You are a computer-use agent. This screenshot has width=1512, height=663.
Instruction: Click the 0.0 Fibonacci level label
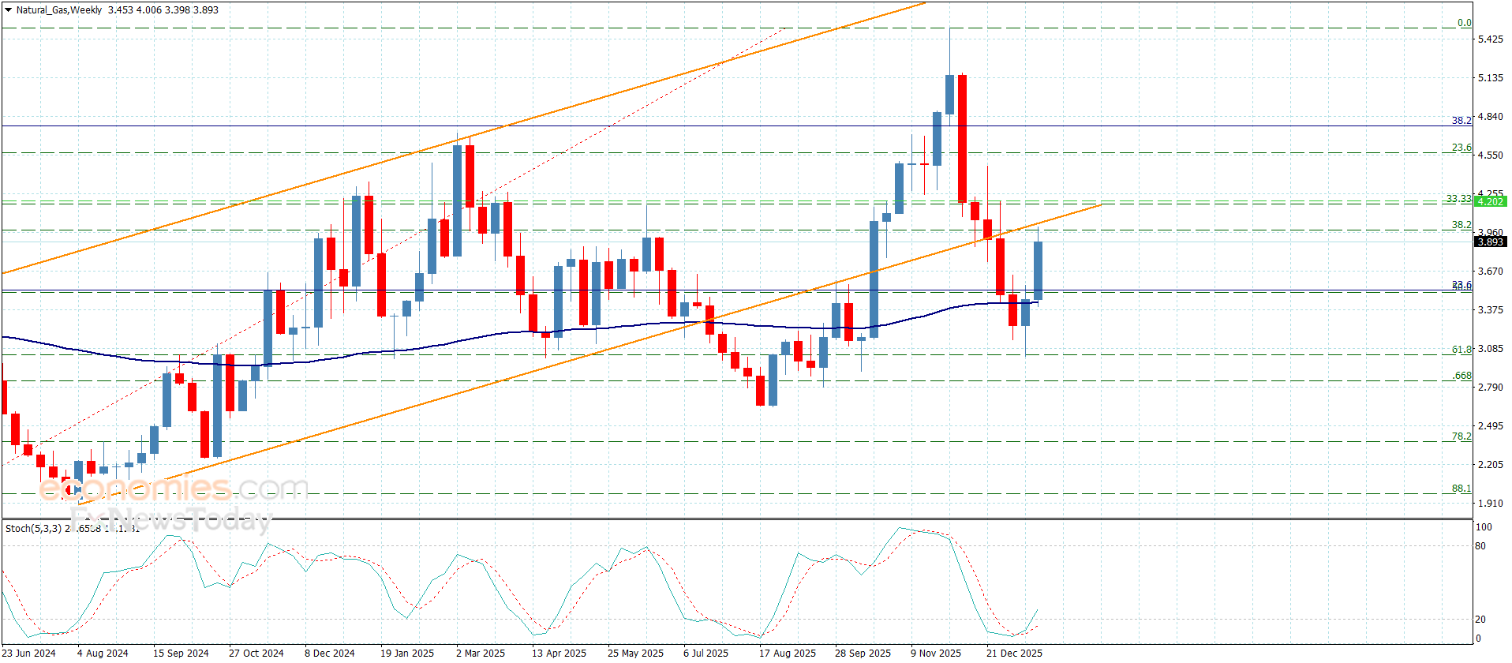[x=1464, y=23]
